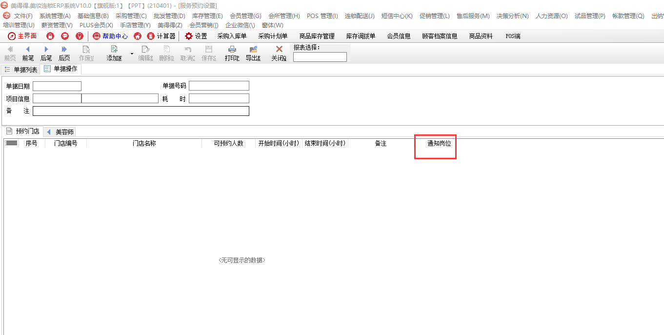
Task: Launch the 计算器 calculator
Action: (161, 36)
